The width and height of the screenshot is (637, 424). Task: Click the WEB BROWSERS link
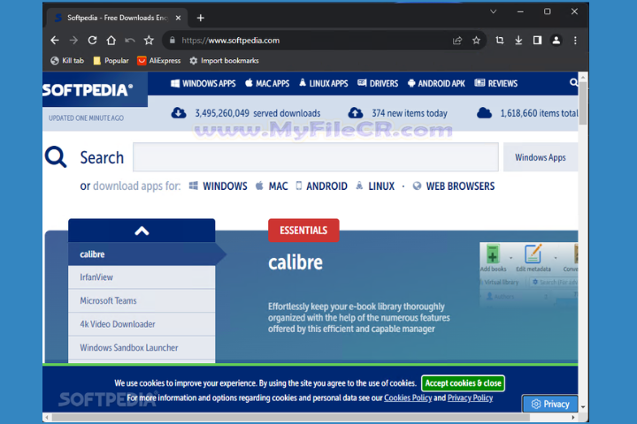pos(454,186)
